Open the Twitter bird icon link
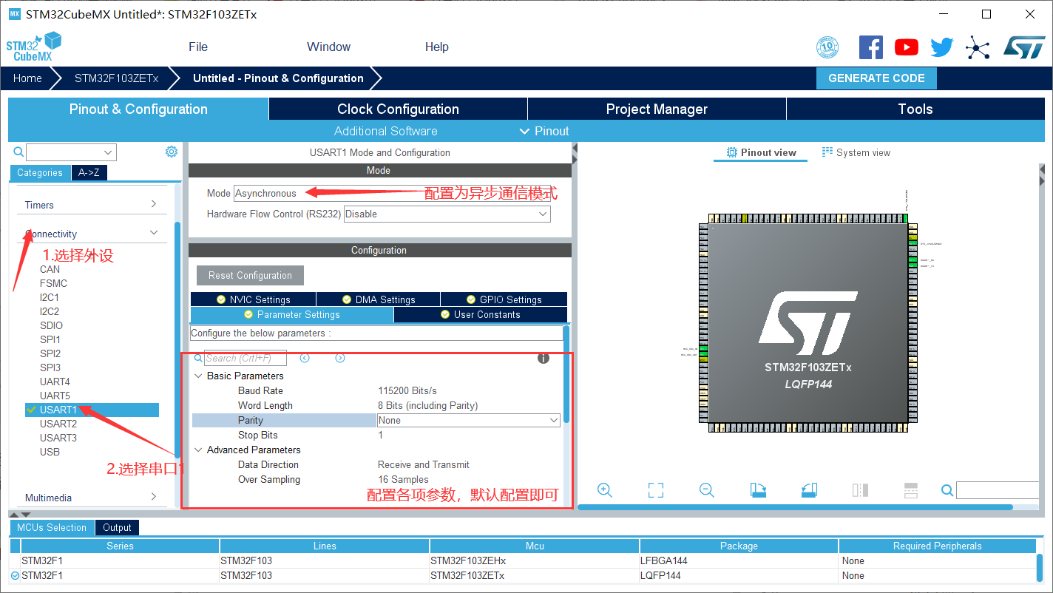 coord(942,47)
